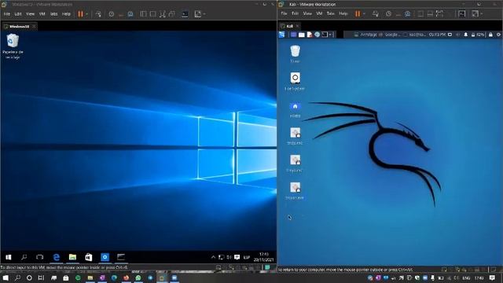Viewport: 503px width, 283px height.
Task: Open Help menu in Kali VMware window
Action: pos(343,13)
